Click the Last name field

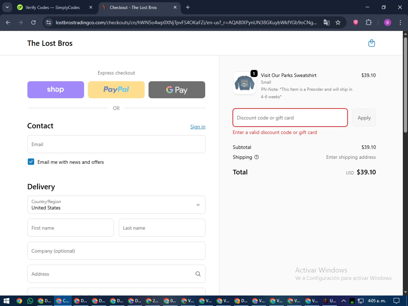(162, 228)
